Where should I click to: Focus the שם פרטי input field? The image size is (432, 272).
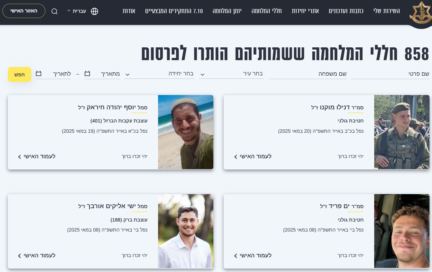[390, 74]
